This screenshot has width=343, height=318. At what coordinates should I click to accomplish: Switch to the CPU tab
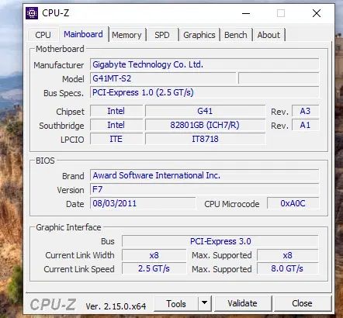(43, 35)
